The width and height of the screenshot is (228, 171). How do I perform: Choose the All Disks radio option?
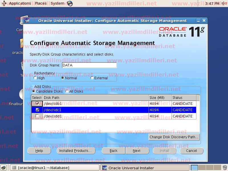67,91
